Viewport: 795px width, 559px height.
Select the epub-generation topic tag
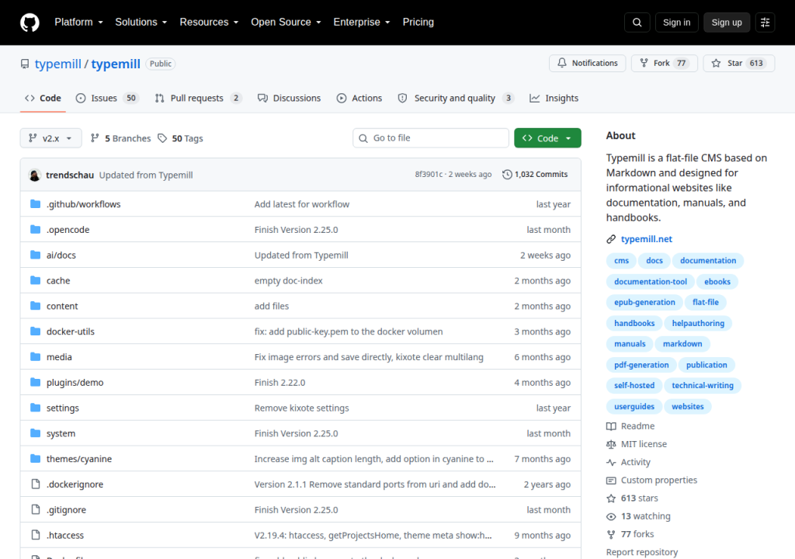pos(644,302)
